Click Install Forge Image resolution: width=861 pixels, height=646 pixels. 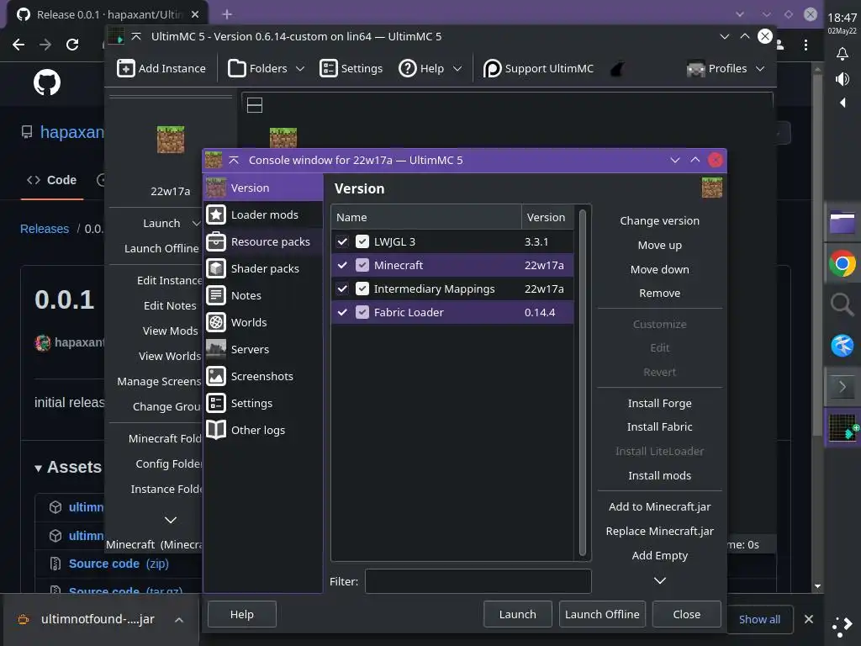click(659, 403)
